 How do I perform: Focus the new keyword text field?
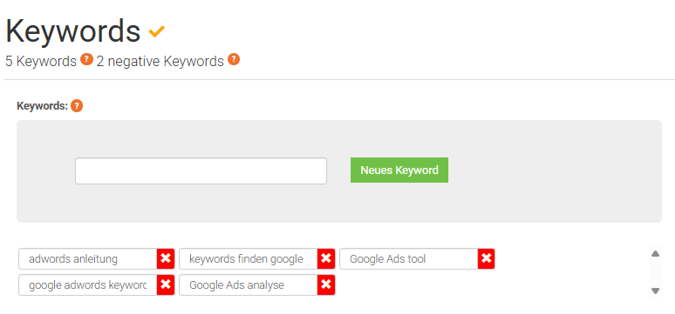coord(201,171)
